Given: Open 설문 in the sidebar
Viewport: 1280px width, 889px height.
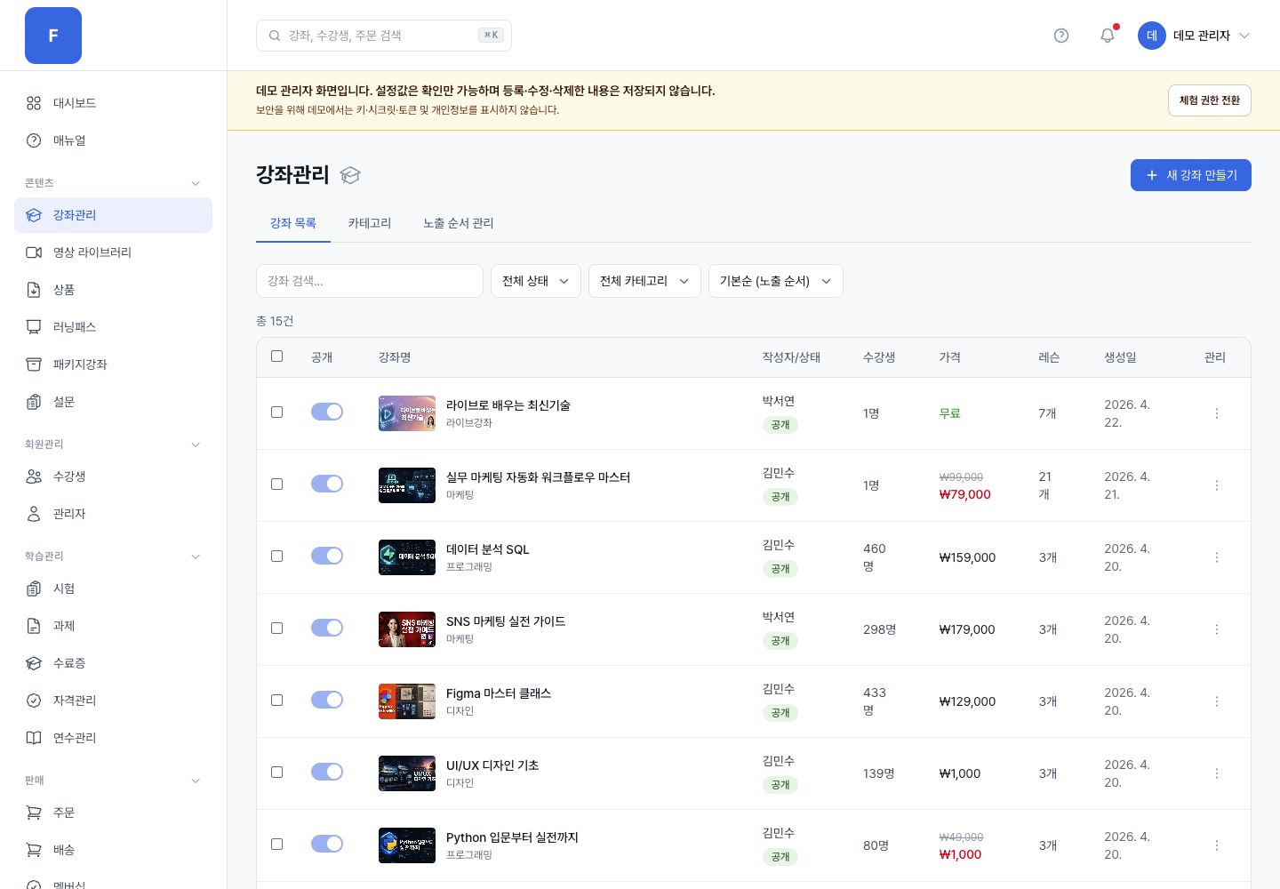Looking at the screenshot, I should tap(113, 402).
